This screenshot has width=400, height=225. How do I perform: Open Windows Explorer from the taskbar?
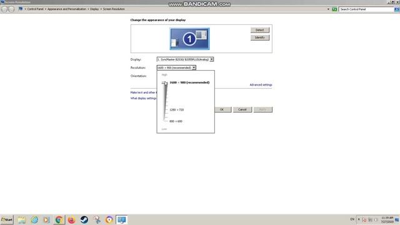[22, 220]
